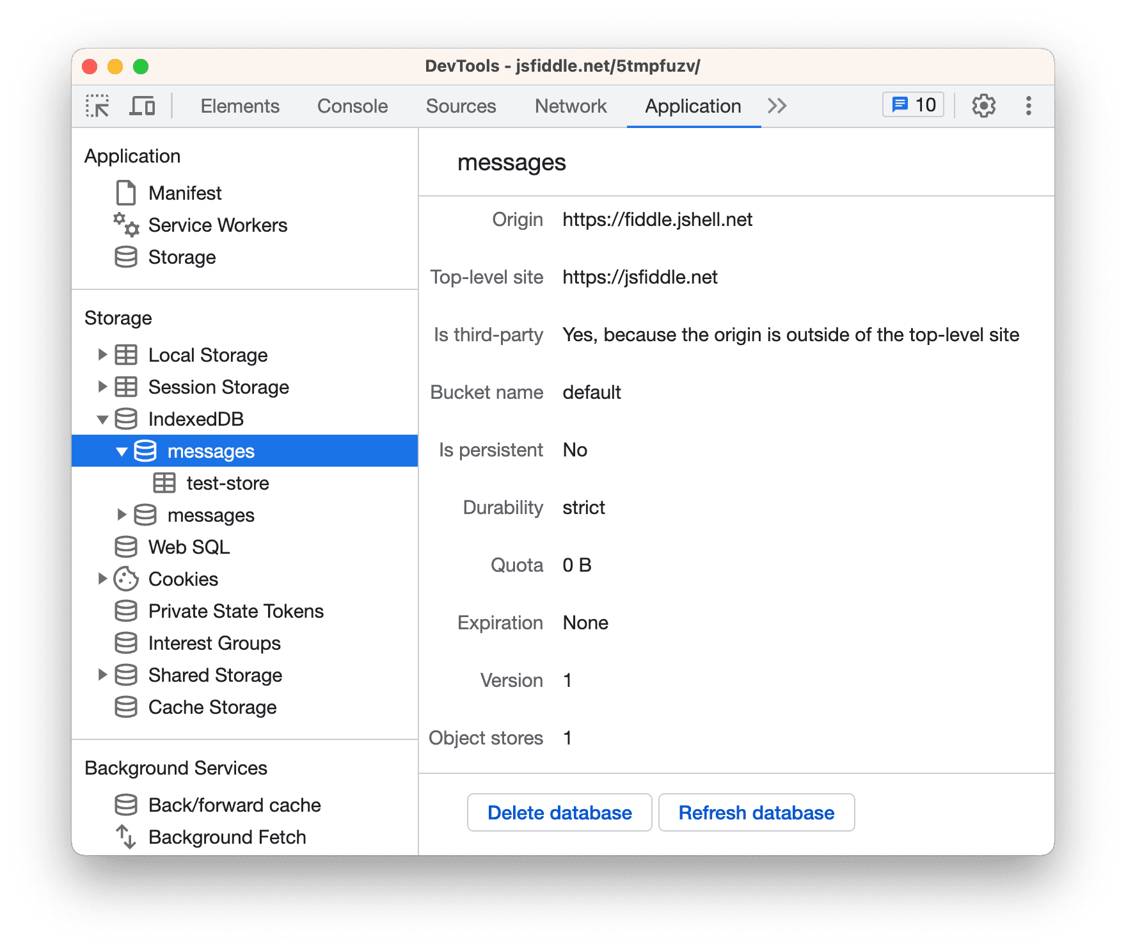Open the customize DevTools three-dot menu
Screen dimensions: 1126x950
[x=1028, y=105]
